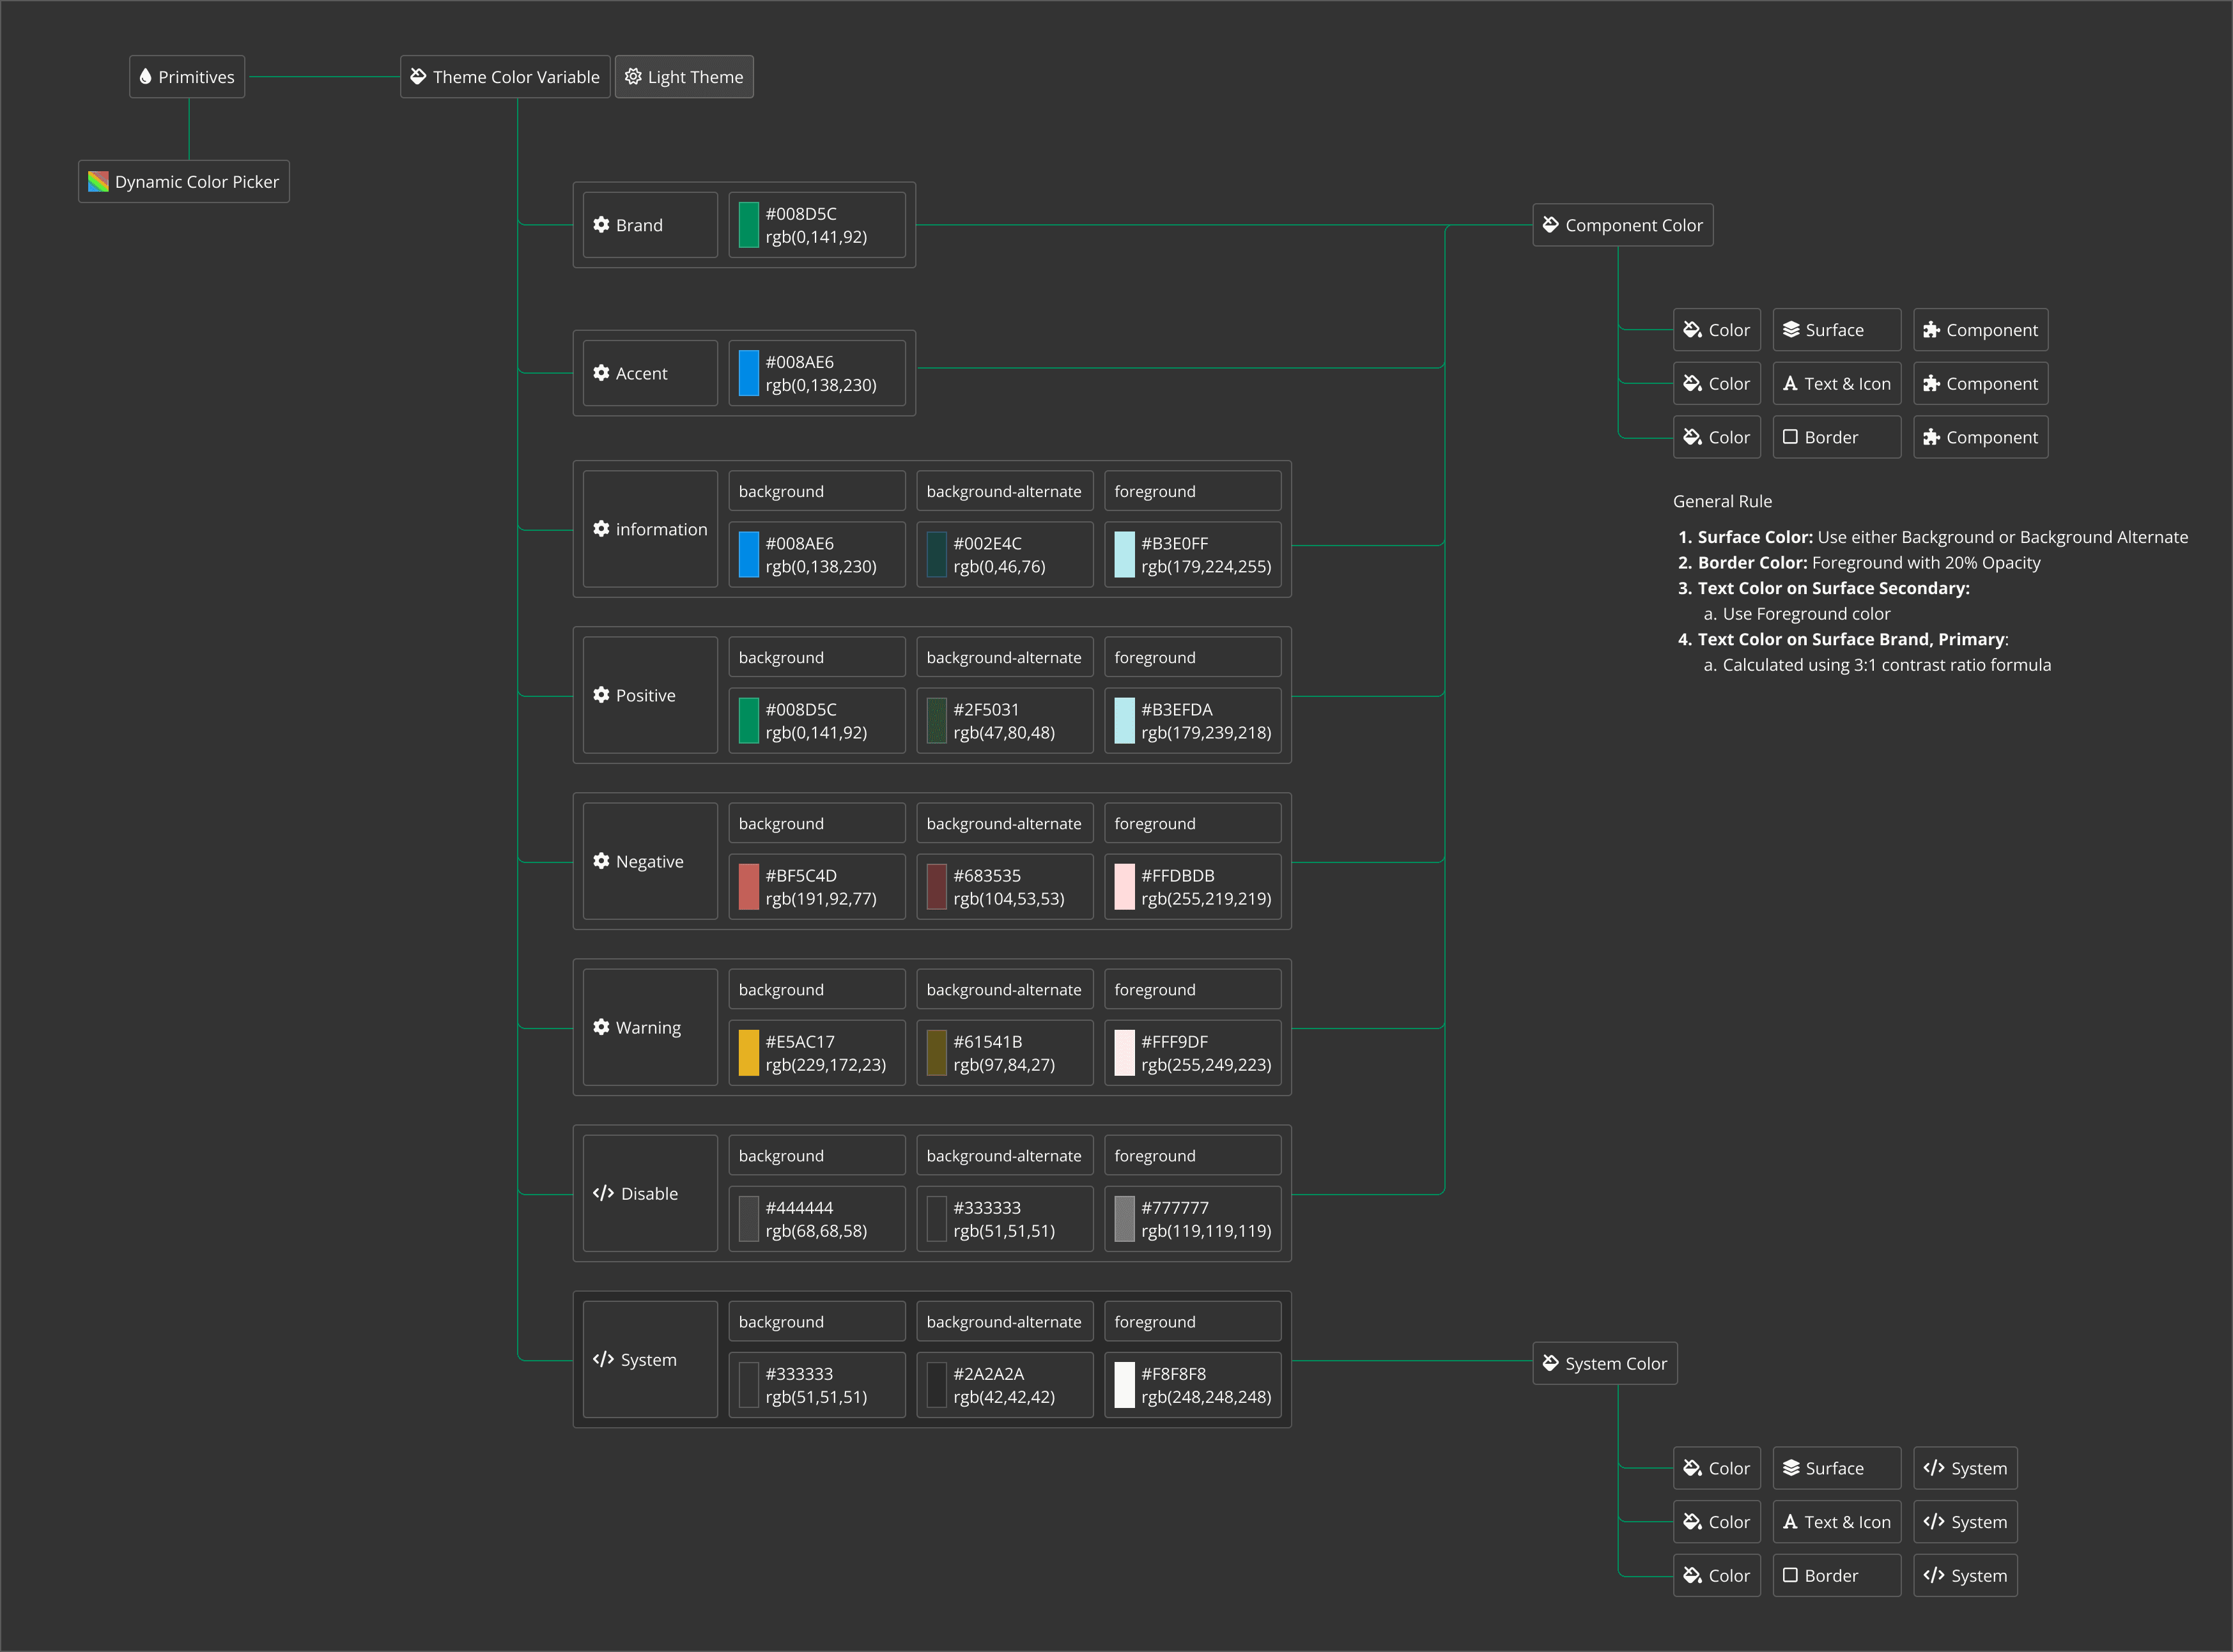Screen dimensions: 2233x1652
Task: Click the layers icon on Component Surface row
Action: point(1791,330)
